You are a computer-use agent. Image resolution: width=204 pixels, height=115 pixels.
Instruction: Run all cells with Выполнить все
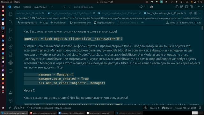point(80,23)
